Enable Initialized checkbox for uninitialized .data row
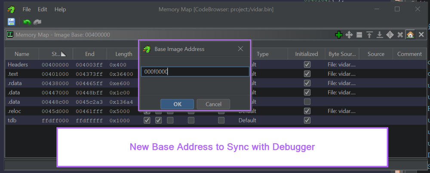This screenshot has height=173, width=430. tap(307, 102)
